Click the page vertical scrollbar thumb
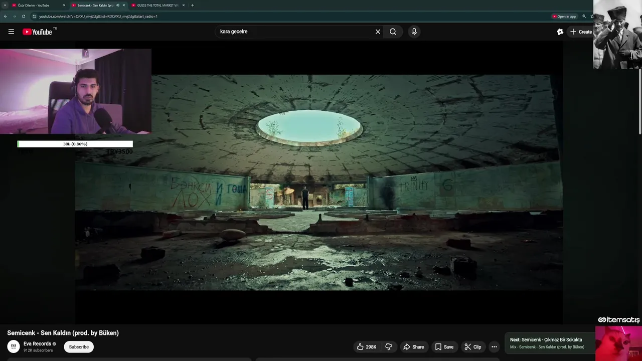This screenshot has width=642, height=361. (x=640, y=100)
